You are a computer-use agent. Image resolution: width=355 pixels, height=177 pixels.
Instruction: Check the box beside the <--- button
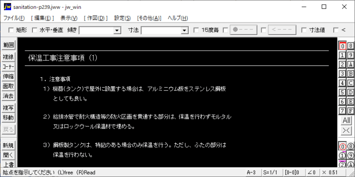(x=263, y=30)
